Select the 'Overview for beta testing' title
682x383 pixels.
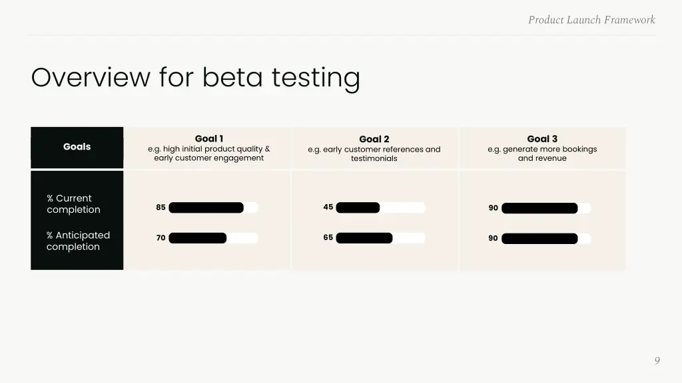click(x=196, y=78)
